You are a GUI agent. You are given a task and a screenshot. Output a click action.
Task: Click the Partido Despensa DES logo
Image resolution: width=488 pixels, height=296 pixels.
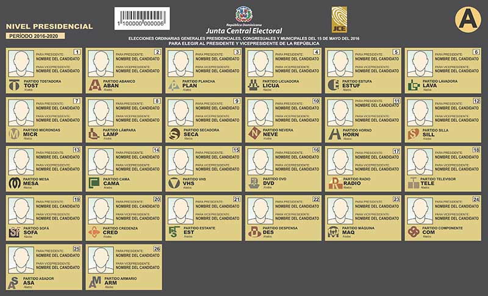pos(254,232)
